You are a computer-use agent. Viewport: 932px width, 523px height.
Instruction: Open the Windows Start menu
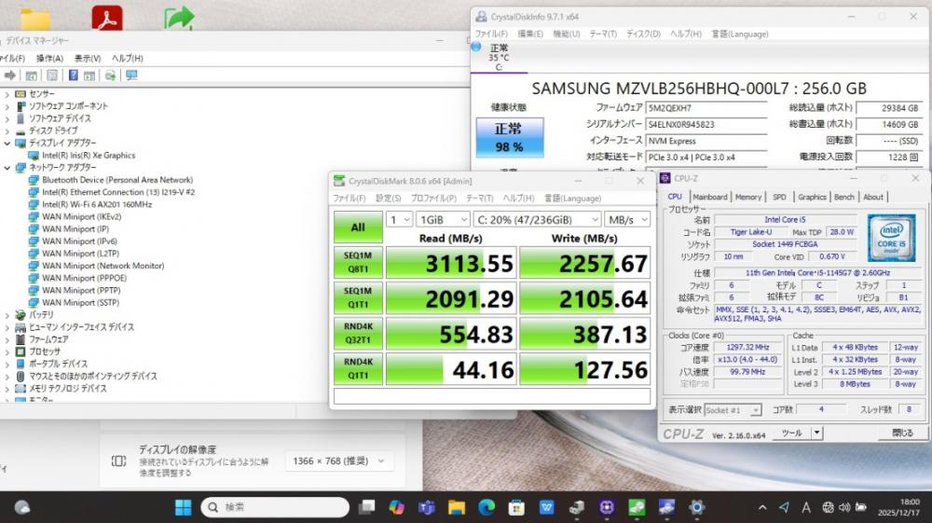(x=184, y=507)
